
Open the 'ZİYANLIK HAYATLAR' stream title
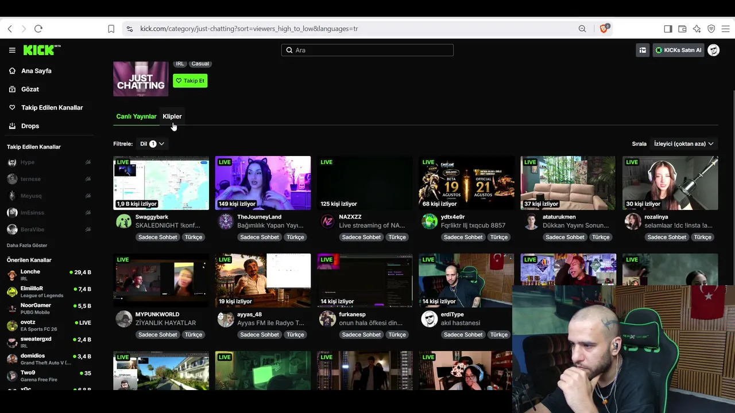(x=165, y=323)
